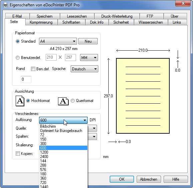The image size is (193, 188).
Task: Close the properties dialog window
Action: tap(183, 3)
